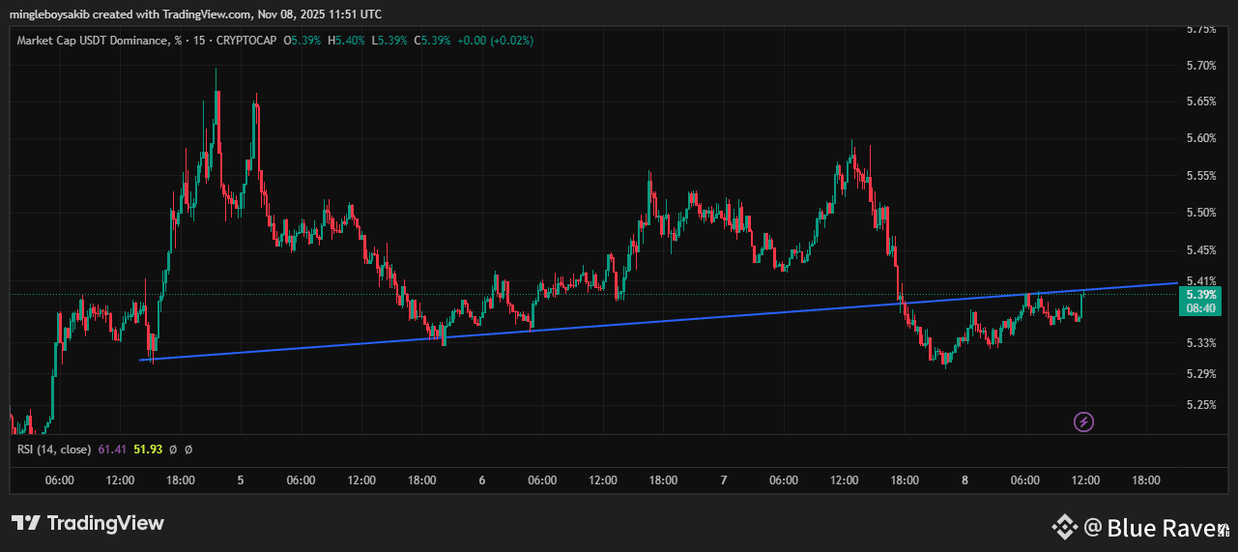Click the 5.41% price axis label

(x=1200, y=281)
